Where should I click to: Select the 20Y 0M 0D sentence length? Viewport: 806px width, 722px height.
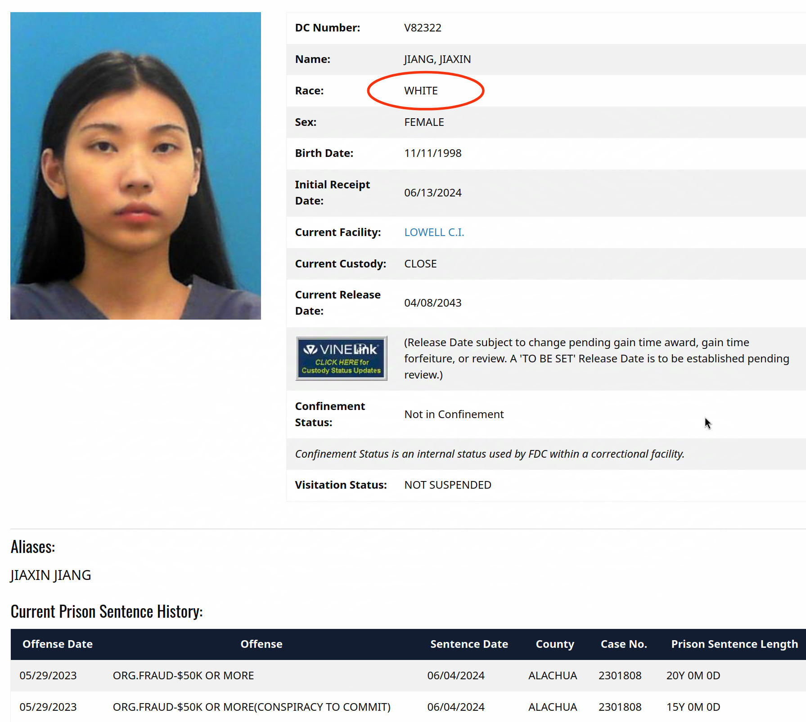coord(693,676)
